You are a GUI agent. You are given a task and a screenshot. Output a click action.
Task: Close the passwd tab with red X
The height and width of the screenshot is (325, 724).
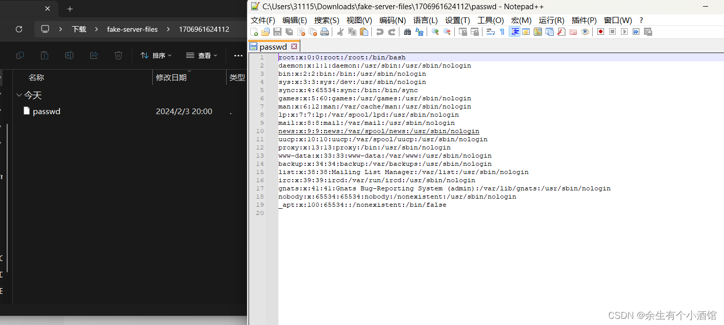coord(294,47)
